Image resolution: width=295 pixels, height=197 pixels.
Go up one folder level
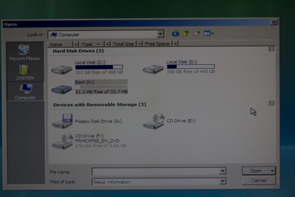click(186, 34)
